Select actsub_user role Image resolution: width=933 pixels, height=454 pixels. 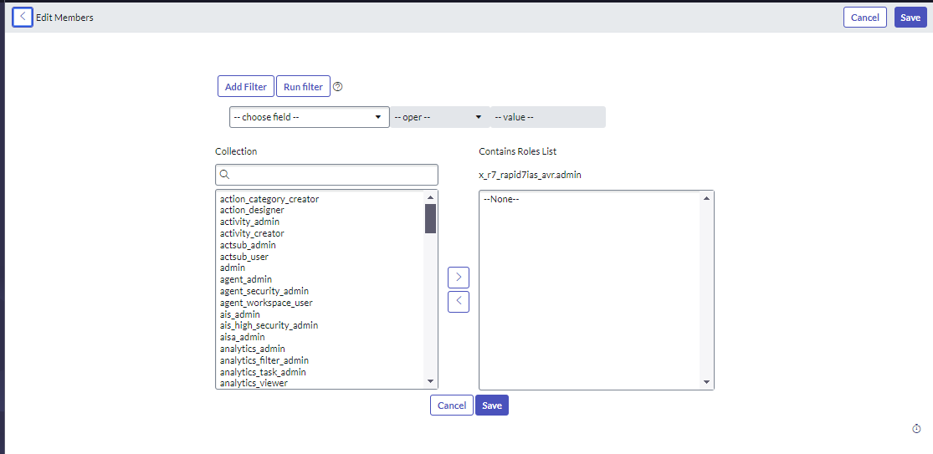point(244,257)
